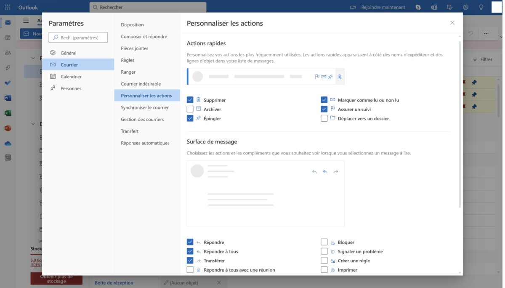Open Gestion des courriers settings
The width and height of the screenshot is (505, 288).
click(x=147, y=119)
